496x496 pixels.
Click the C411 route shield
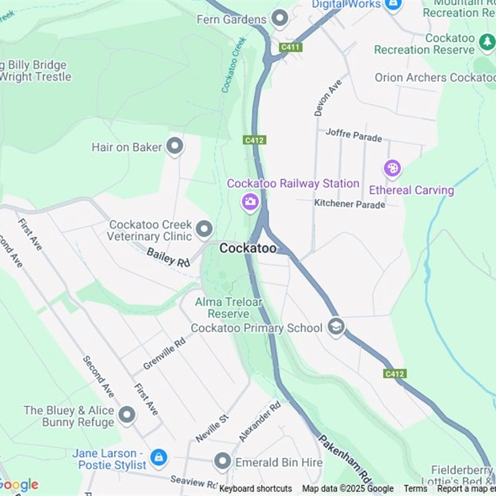pos(290,48)
